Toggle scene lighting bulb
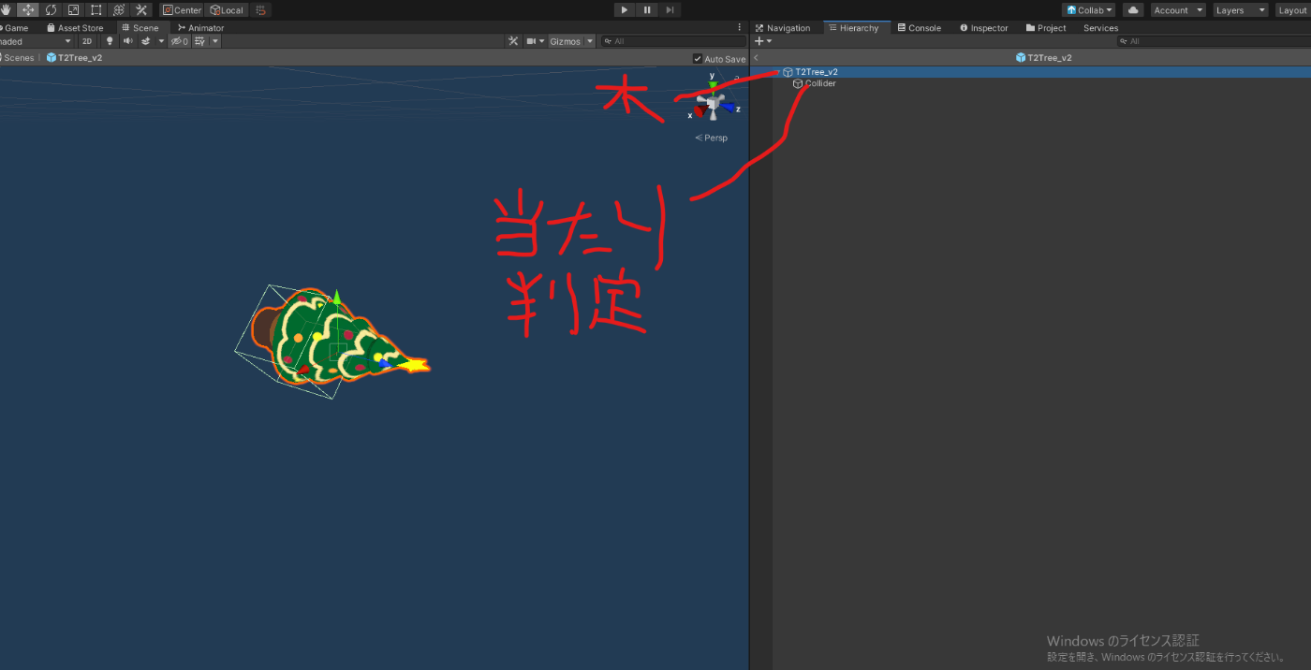This screenshot has width=1311, height=670. [110, 41]
